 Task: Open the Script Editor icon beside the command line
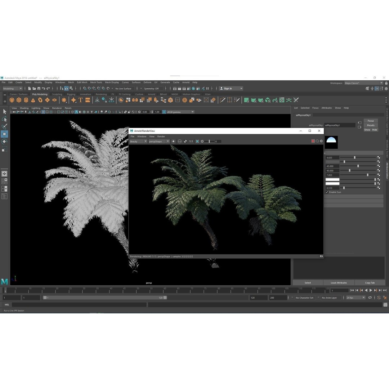pos(385,304)
